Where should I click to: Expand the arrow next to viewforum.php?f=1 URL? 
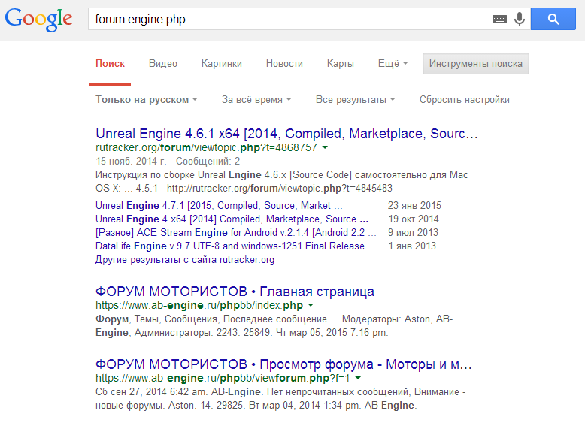pos(358,379)
